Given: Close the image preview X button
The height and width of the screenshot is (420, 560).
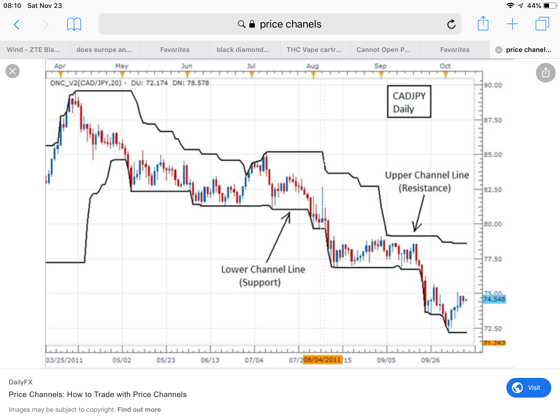Looking at the screenshot, I should coord(13,71).
